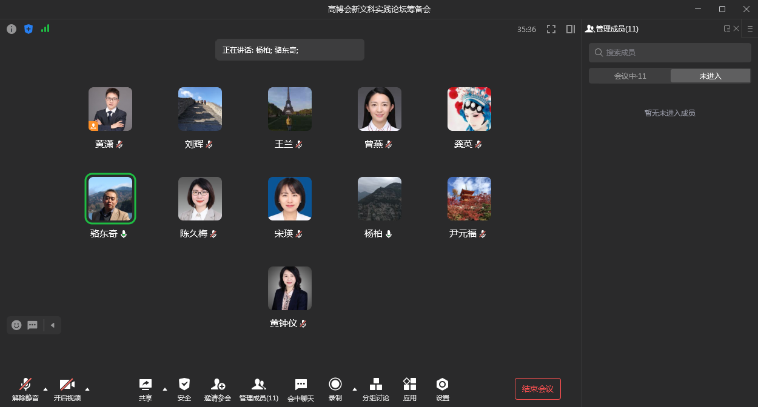
Task: Select 尹元福's pagoda avatar
Action: (469, 199)
